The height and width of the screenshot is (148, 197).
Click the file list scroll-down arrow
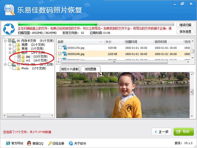point(193,58)
